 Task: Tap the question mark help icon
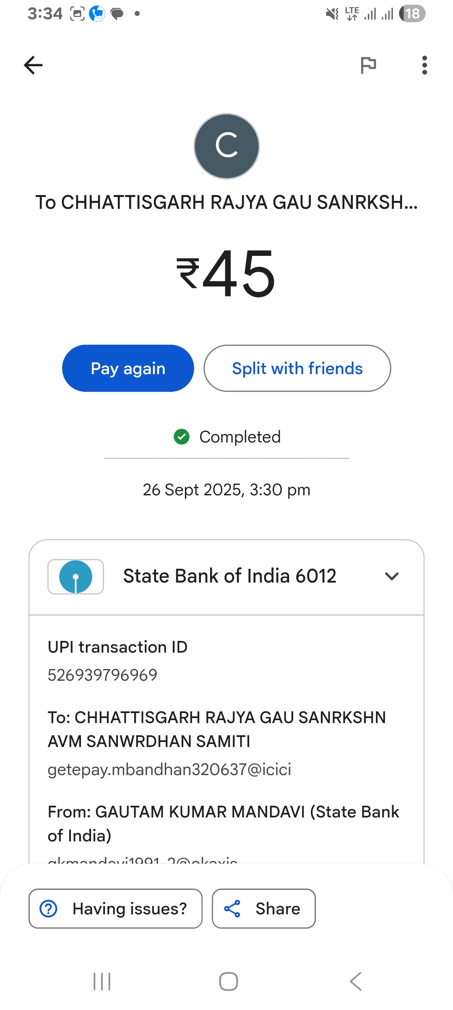pyautogui.click(x=49, y=908)
